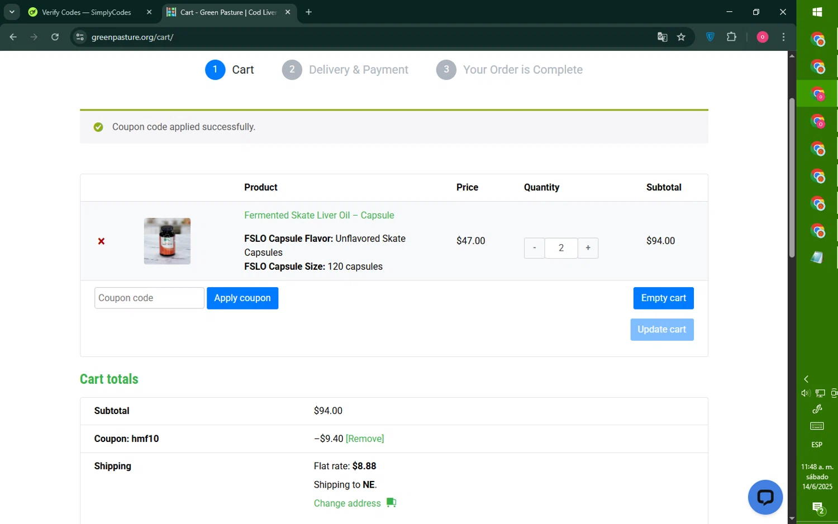Decrease quantity with the minus button
This screenshot has width=838, height=524.
pyautogui.click(x=534, y=248)
